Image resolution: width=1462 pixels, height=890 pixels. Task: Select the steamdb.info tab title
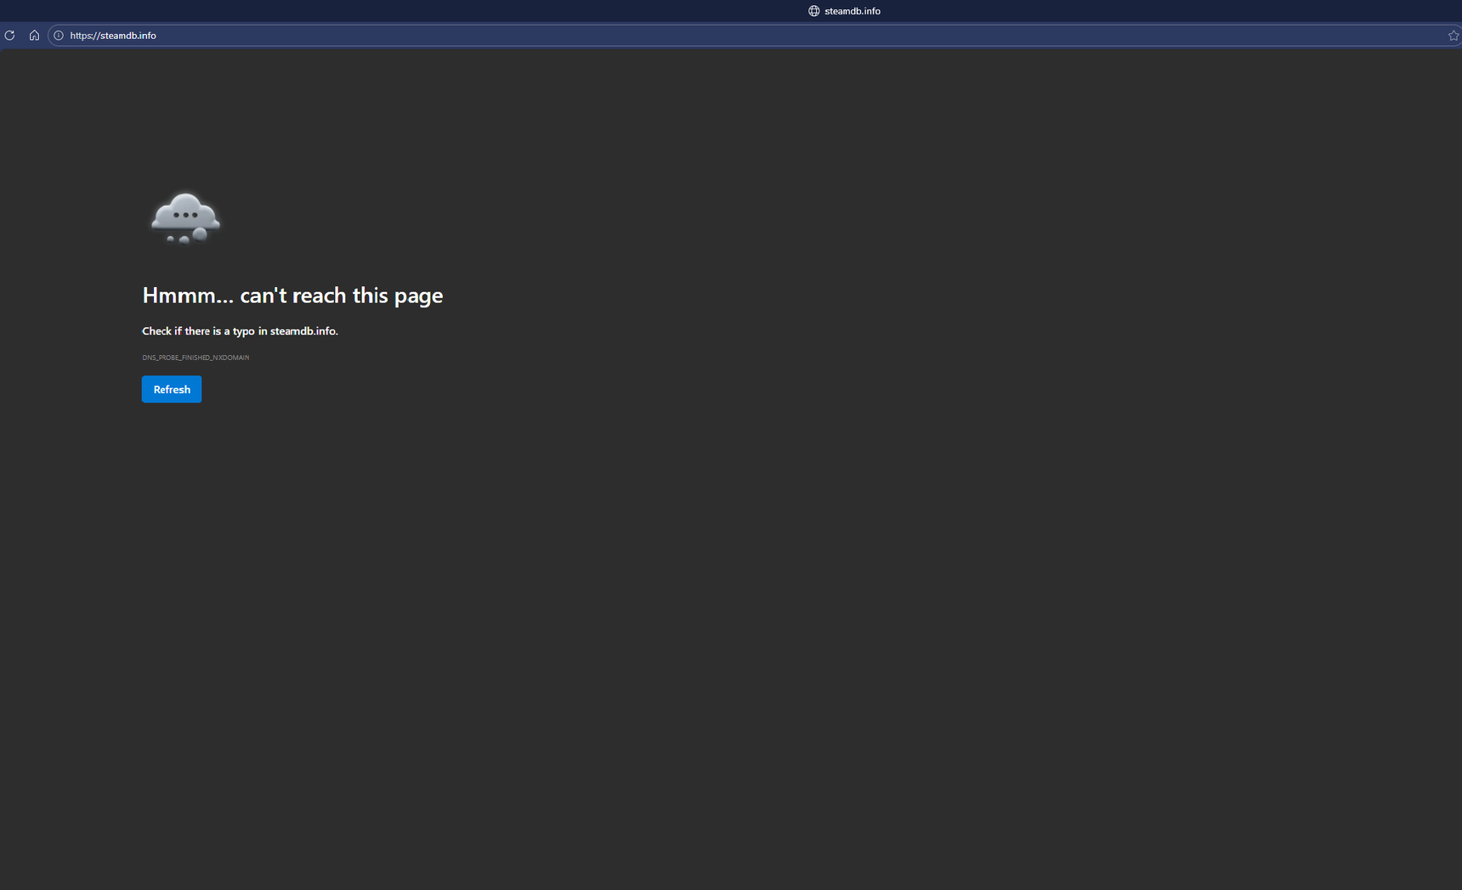(x=853, y=11)
